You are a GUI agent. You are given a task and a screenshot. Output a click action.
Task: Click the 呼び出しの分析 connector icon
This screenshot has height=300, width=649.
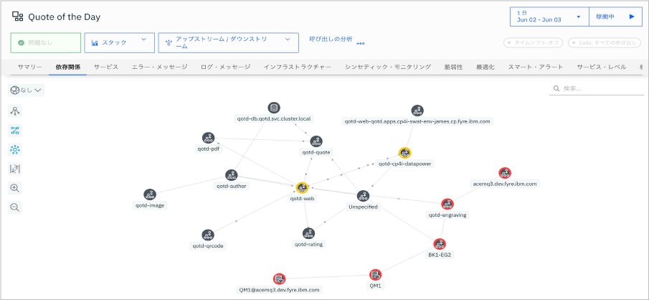[361, 43]
